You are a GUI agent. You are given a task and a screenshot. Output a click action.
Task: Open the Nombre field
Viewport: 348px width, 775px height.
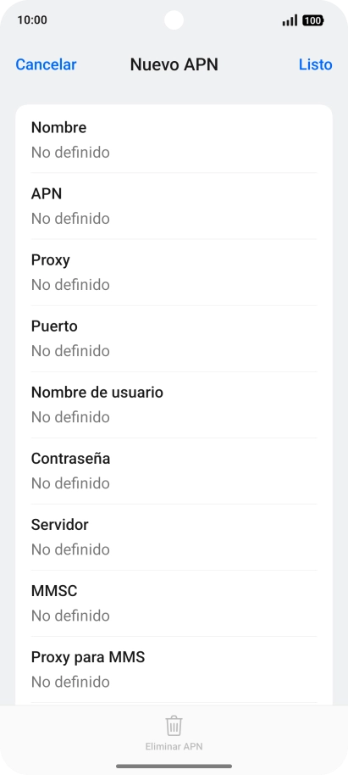174,140
